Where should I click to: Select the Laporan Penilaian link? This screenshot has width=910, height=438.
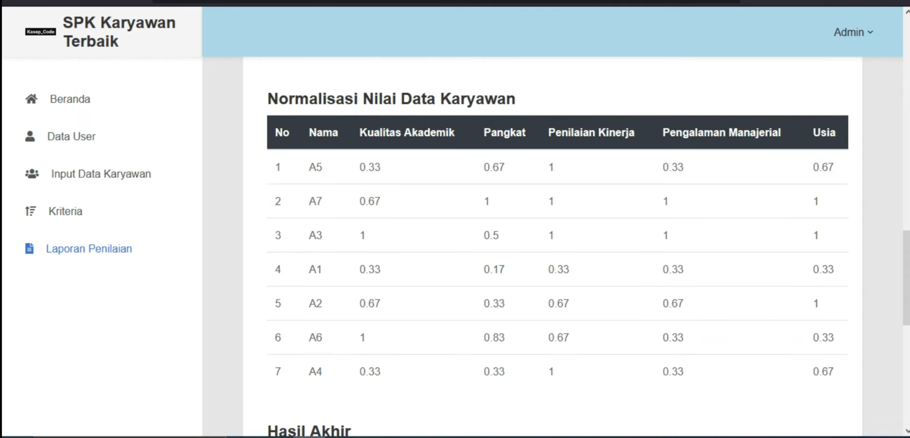(x=89, y=248)
